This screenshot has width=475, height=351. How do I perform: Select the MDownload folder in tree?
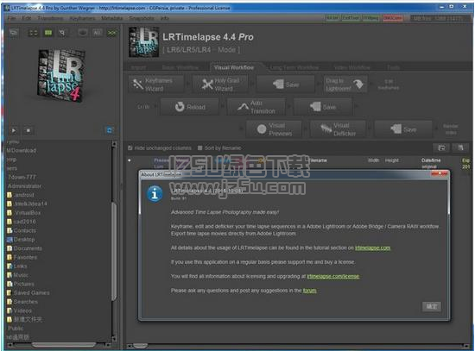pyautogui.click(x=22, y=150)
